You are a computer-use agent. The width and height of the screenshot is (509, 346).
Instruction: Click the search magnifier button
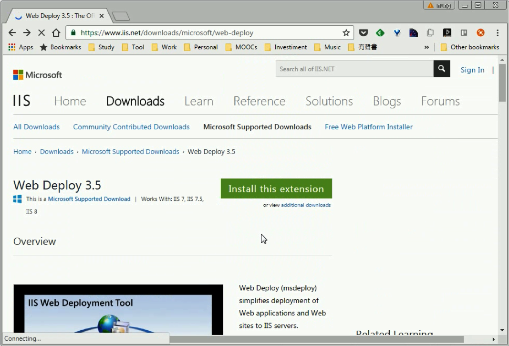click(x=441, y=69)
